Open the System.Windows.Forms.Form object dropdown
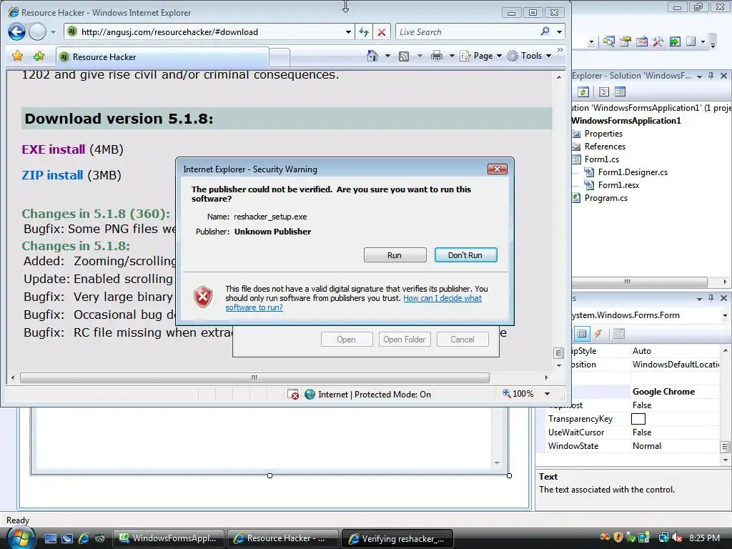The image size is (732, 549). (x=725, y=315)
